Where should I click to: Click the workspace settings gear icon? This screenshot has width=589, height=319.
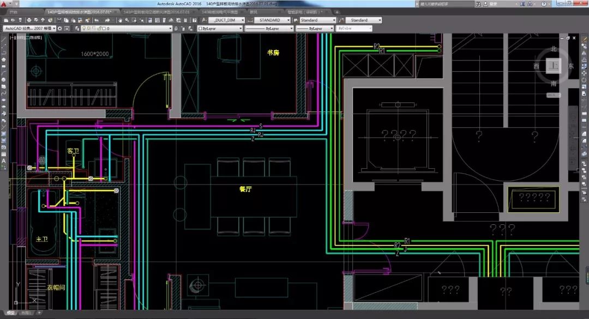click(60, 28)
